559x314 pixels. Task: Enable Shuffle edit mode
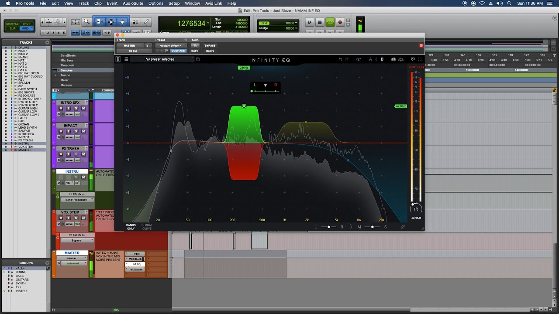(12, 24)
